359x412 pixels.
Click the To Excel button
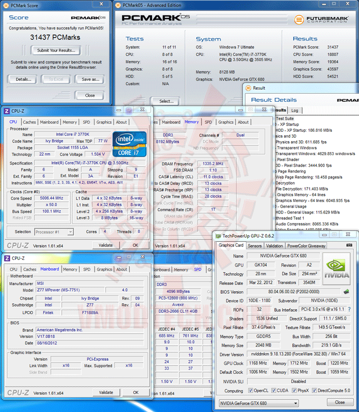(x=56, y=79)
